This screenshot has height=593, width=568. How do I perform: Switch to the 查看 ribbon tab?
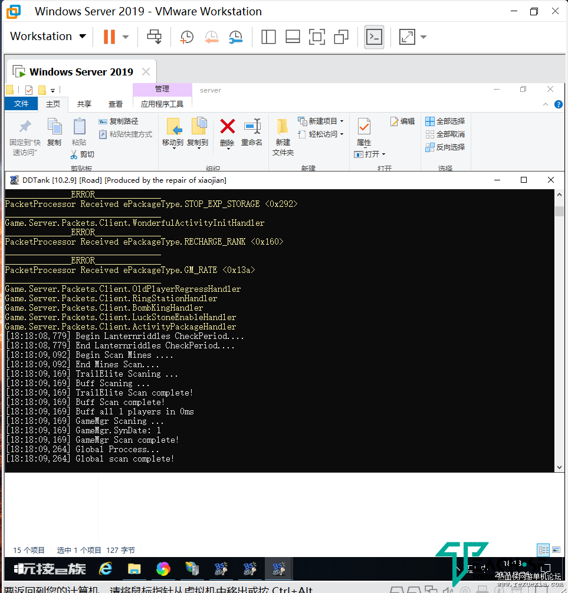coord(116,104)
